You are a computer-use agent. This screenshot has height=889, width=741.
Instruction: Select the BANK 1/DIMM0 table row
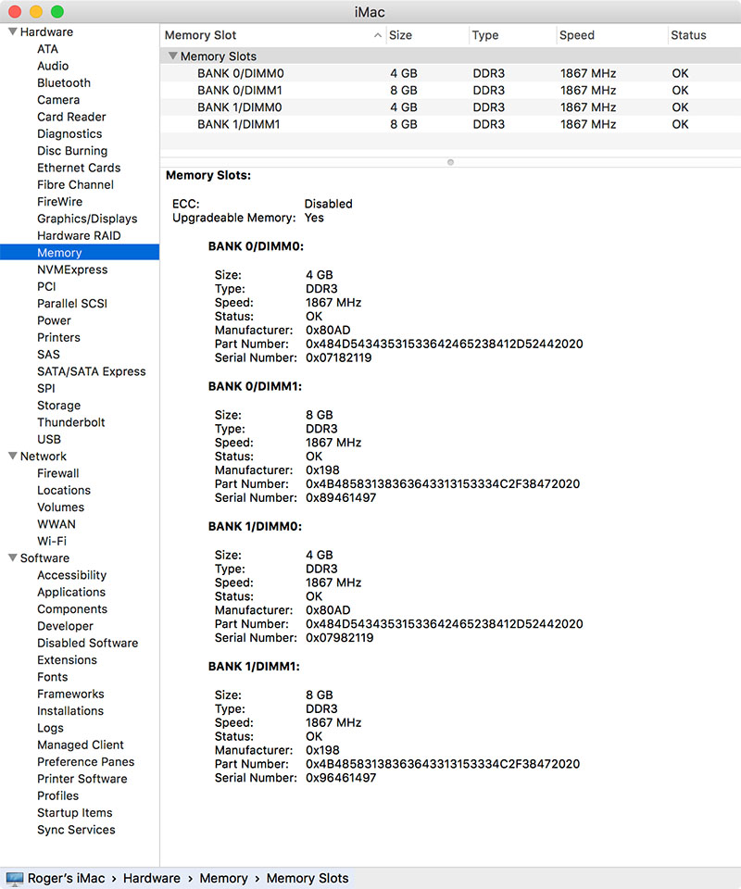(x=451, y=107)
